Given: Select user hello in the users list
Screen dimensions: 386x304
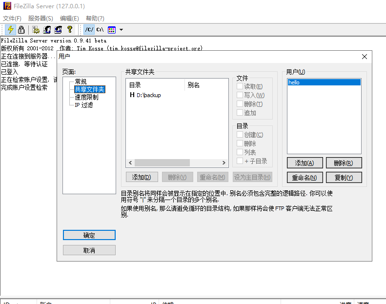Looking at the screenshot, I should [x=324, y=82].
